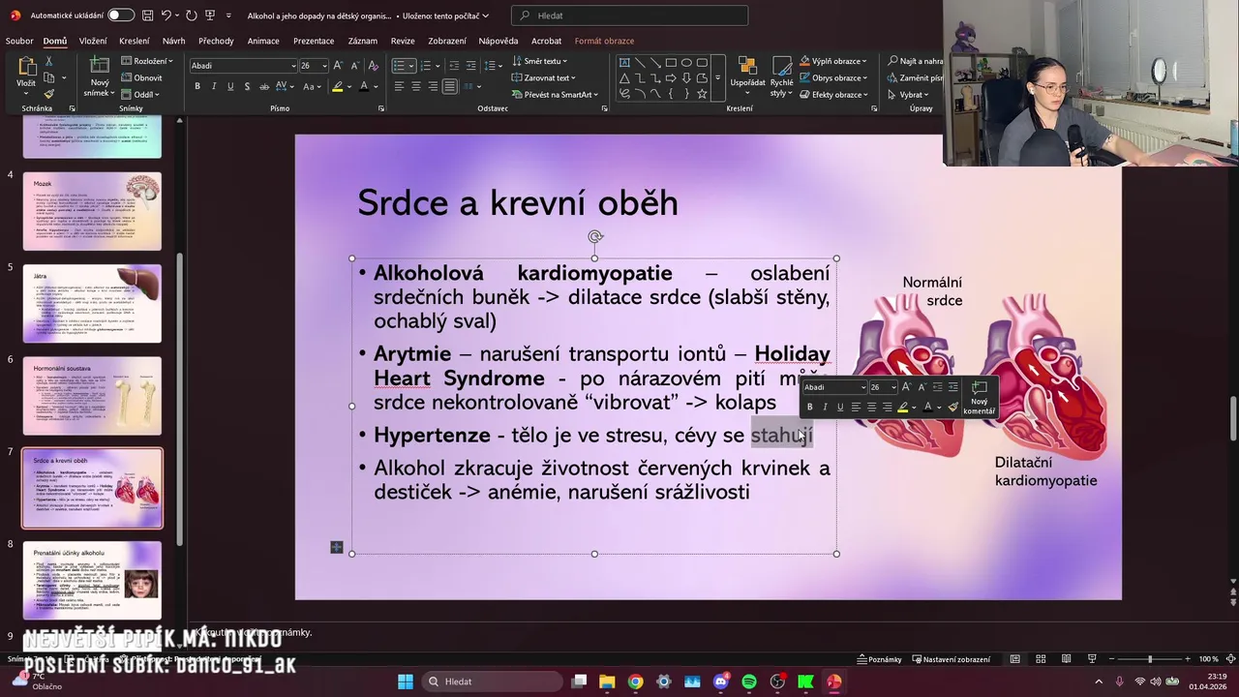Select slide 5 Játra thumbnail
This screenshot has width=1239, height=697.
[x=92, y=303]
